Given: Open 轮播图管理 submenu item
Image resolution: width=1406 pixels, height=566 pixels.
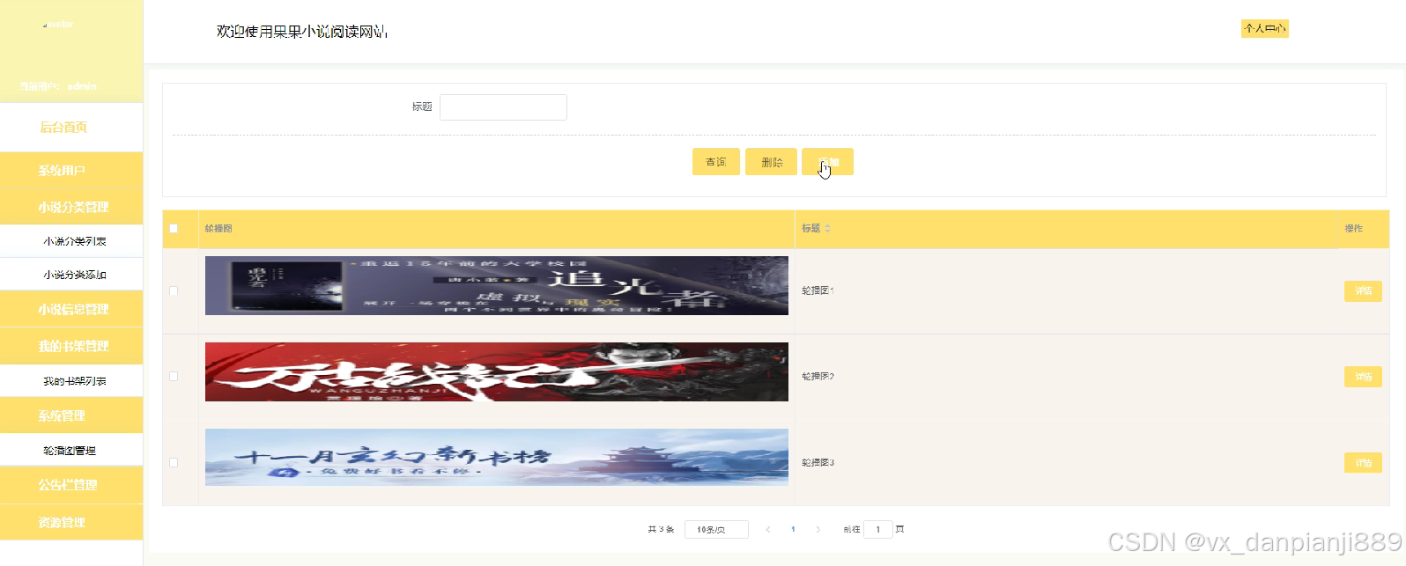Looking at the screenshot, I should point(71,450).
